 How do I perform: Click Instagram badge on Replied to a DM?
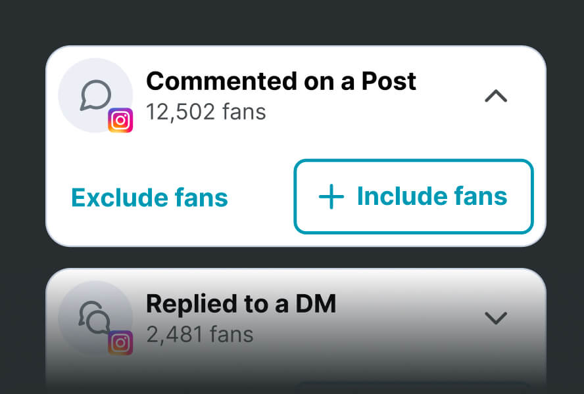tap(120, 343)
